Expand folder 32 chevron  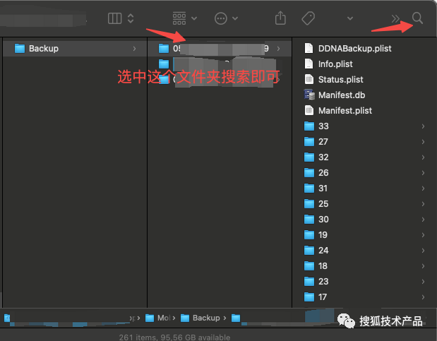click(423, 157)
